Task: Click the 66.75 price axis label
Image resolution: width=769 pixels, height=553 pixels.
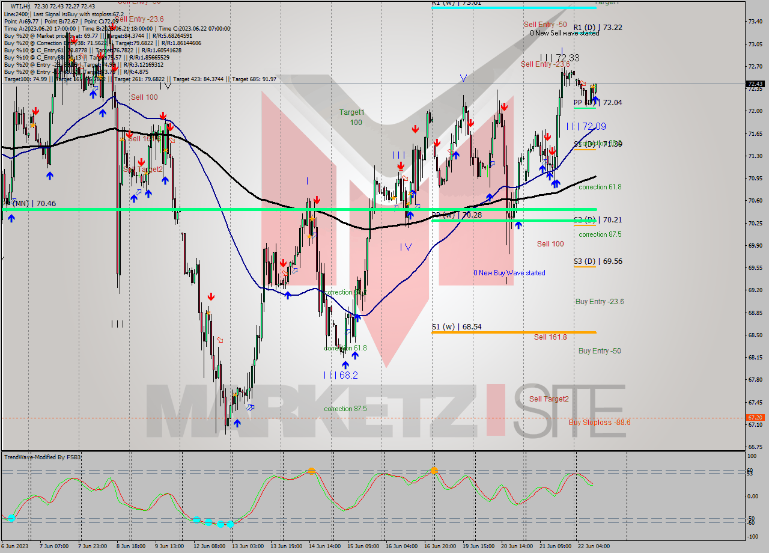Action: 755,447
